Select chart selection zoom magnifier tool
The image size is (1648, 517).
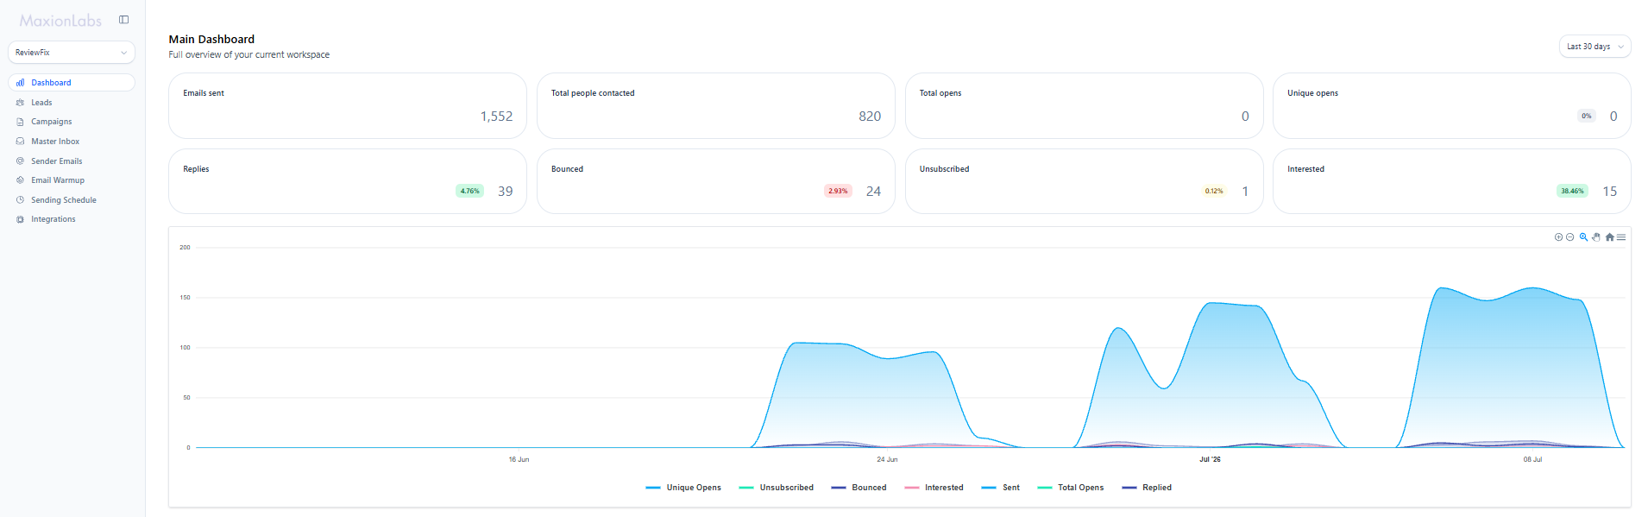click(x=1583, y=237)
